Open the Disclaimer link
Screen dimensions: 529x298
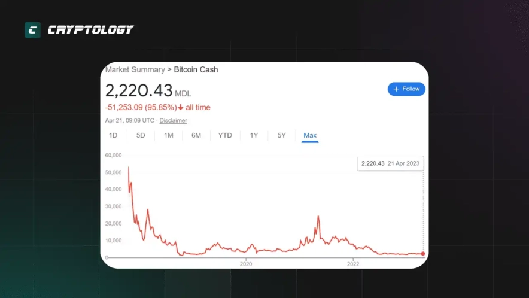173,121
